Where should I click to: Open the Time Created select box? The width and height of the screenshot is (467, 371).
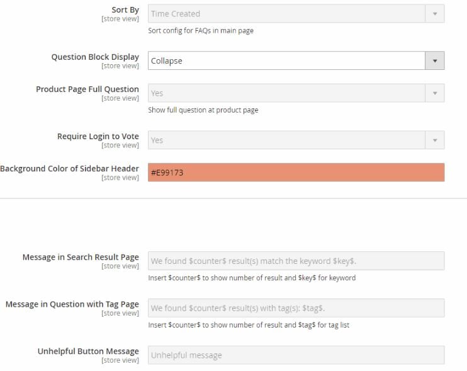pyautogui.click(x=296, y=14)
